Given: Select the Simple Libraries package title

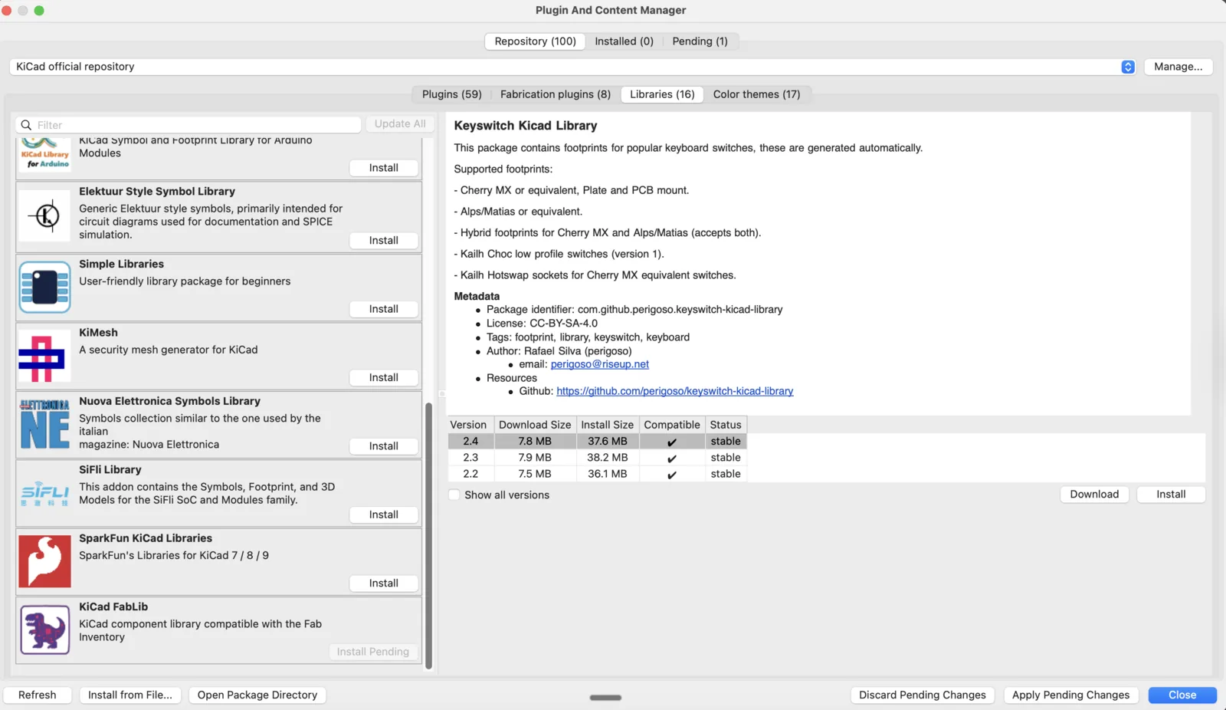Looking at the screenshot, I should point(122,264).
